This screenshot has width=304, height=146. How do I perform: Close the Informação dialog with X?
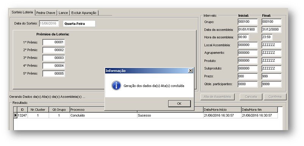pos(191,71)
